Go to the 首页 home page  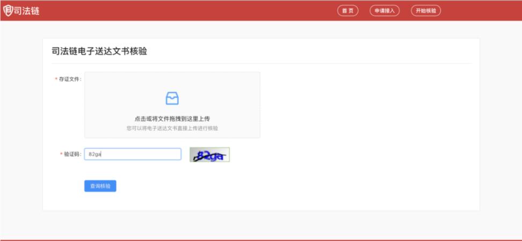(347, 11)
